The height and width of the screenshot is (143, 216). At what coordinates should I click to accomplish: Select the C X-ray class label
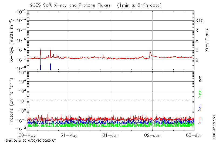coord(197,50)
